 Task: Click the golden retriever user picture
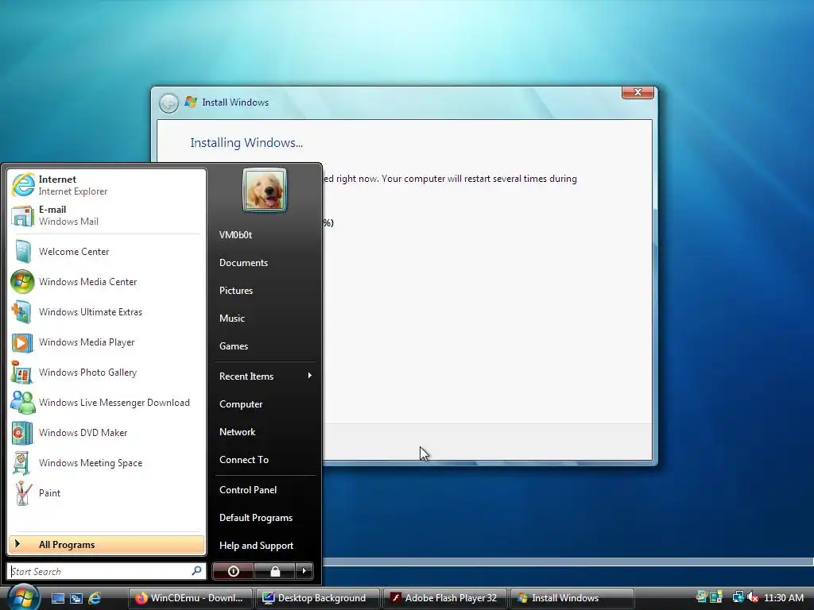click(265, 191)
